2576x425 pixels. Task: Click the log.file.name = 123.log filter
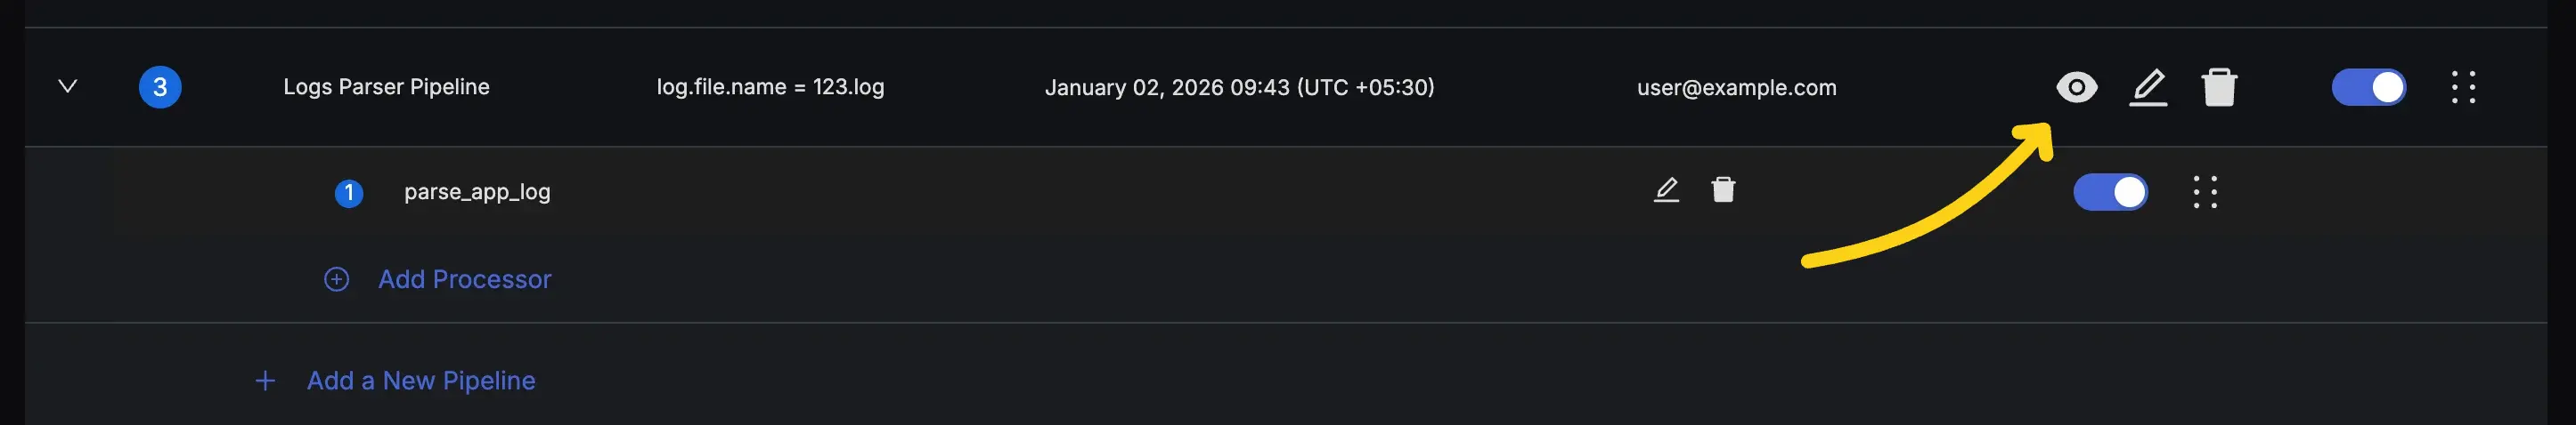coord(770,87)
